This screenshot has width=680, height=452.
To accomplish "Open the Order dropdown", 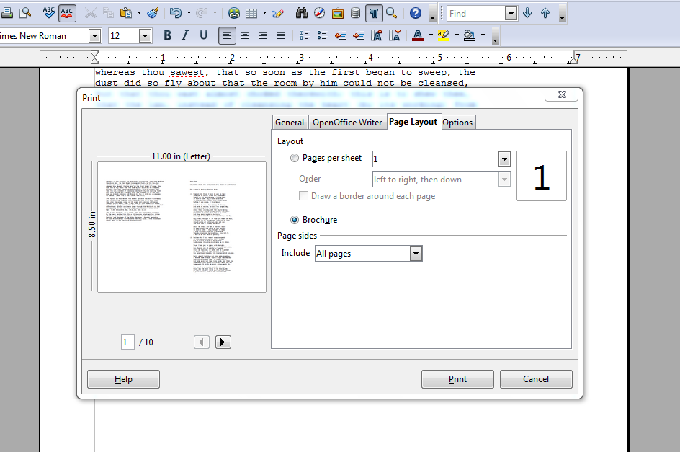I will [x=504, y=180].
